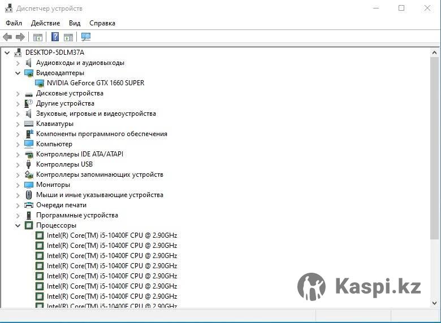This screenshot has height=323, width=441.
Task: Click the scrollbar down arrow
Action: 434,303
